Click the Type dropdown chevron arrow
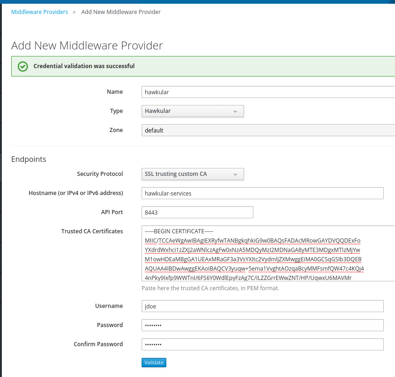 [x=235, y=112]
